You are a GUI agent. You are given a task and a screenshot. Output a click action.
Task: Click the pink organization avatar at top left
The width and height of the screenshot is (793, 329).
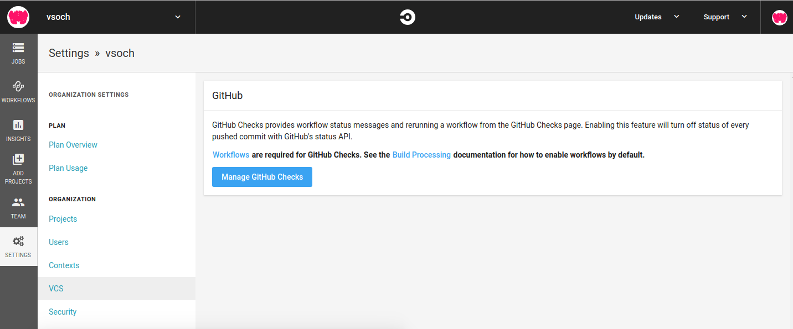[18, 17]
